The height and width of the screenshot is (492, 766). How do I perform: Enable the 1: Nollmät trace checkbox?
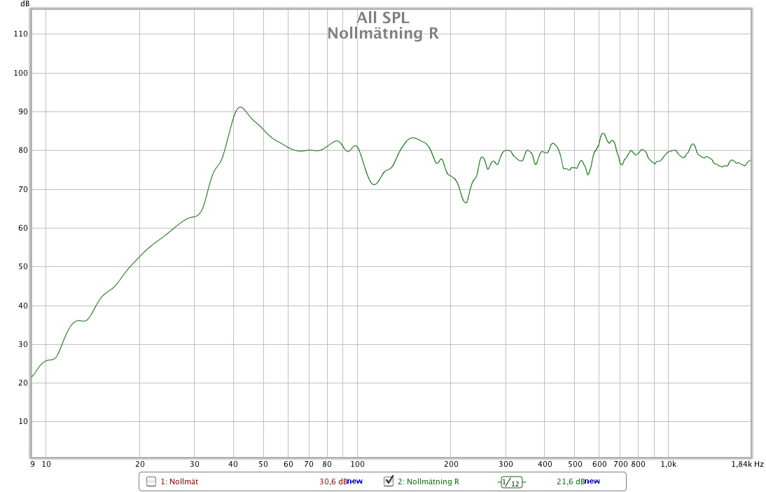point(151,481)
